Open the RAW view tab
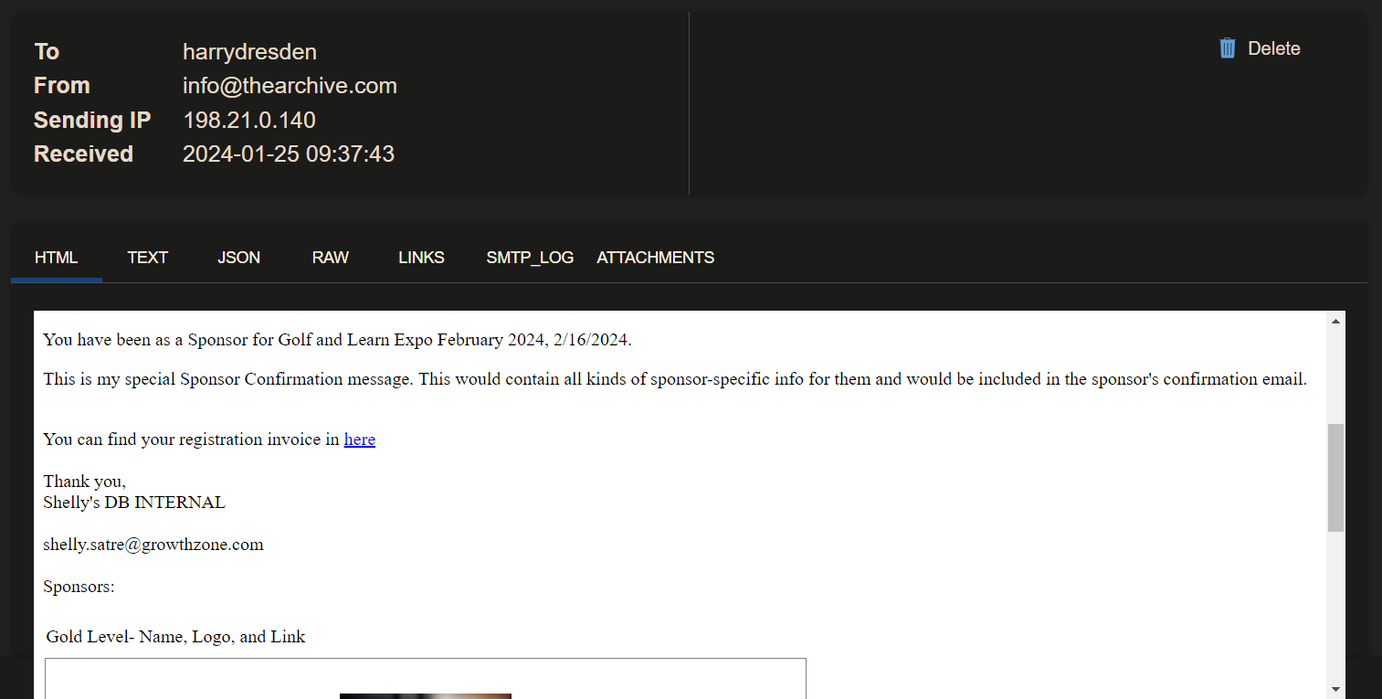Viewport: 1382px width, 699px height. (x=330, y=258)
